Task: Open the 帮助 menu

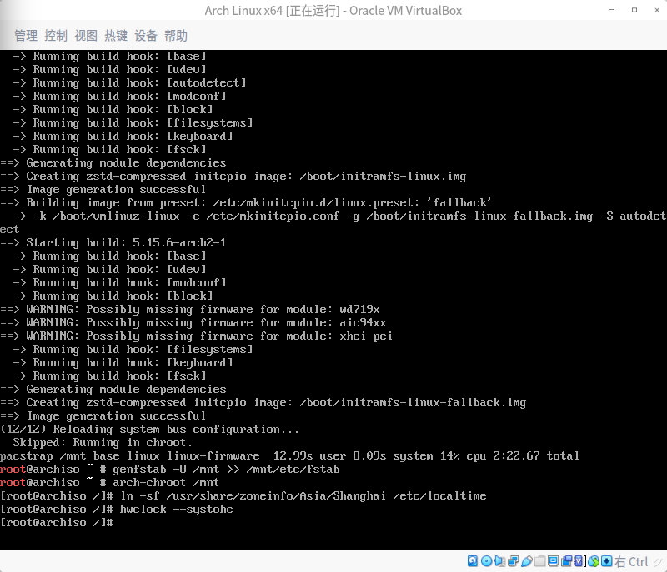Action: click(176, 36)
